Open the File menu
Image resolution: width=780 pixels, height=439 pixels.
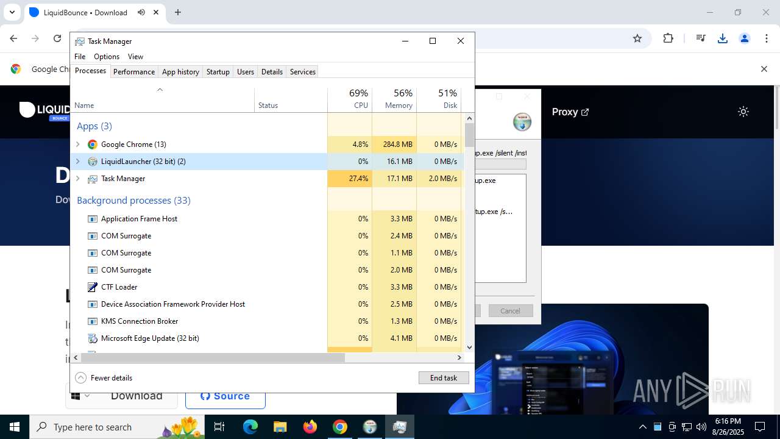click(80, 57)
